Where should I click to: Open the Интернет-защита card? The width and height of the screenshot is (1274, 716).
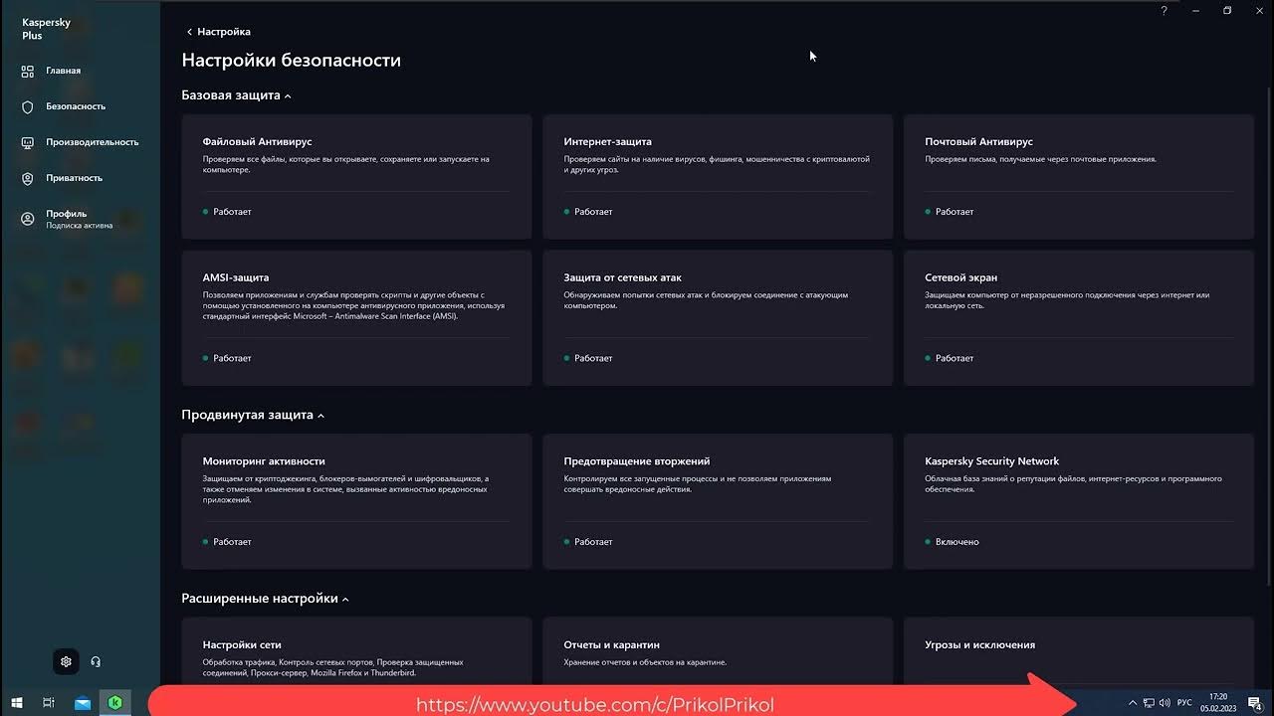pyautogui.click(x=718, y=177)
